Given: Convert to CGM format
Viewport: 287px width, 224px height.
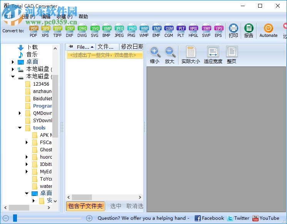Looking at the screenshot, I should 169,31.
